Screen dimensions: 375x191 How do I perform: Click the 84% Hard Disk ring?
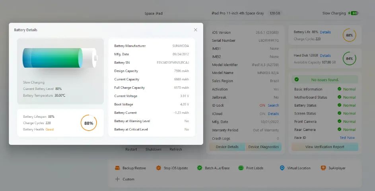(350, 58)
